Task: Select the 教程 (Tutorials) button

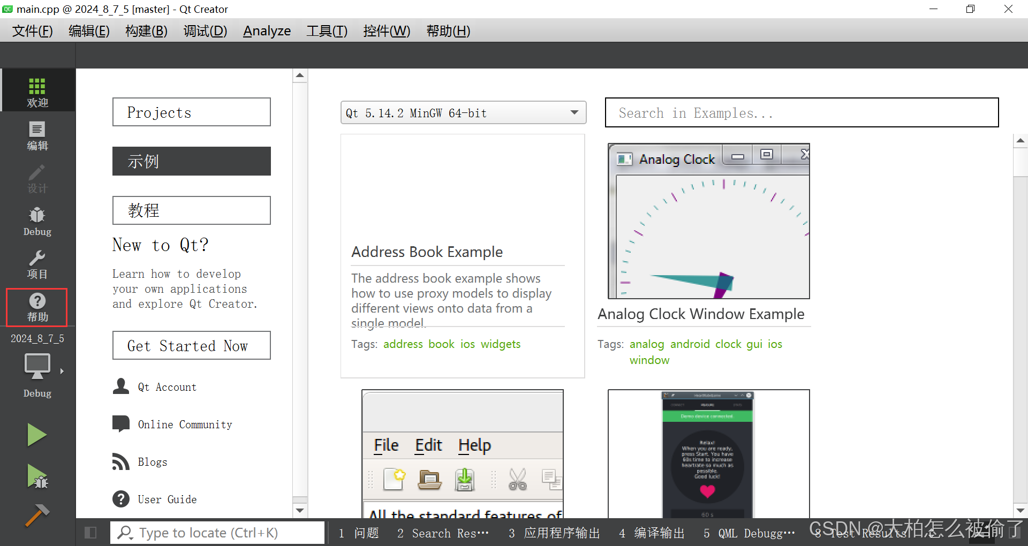Action: 192,210
